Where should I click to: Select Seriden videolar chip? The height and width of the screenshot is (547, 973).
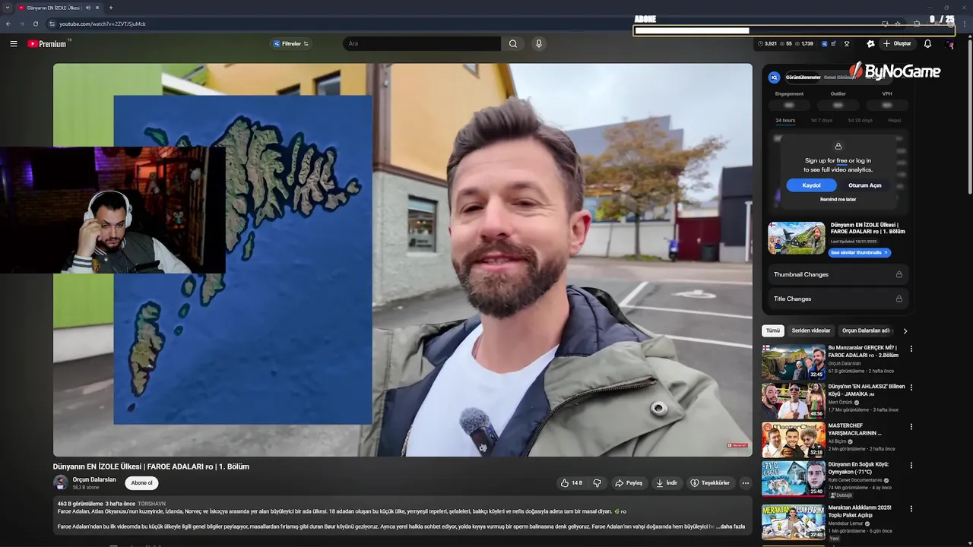pyautogui.click(x=811, y=330)
